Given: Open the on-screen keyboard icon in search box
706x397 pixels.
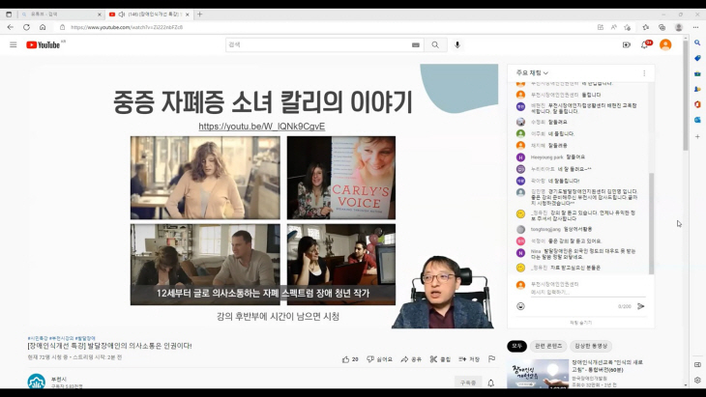Looking at the screenshot, I should (x=415, y=45).
